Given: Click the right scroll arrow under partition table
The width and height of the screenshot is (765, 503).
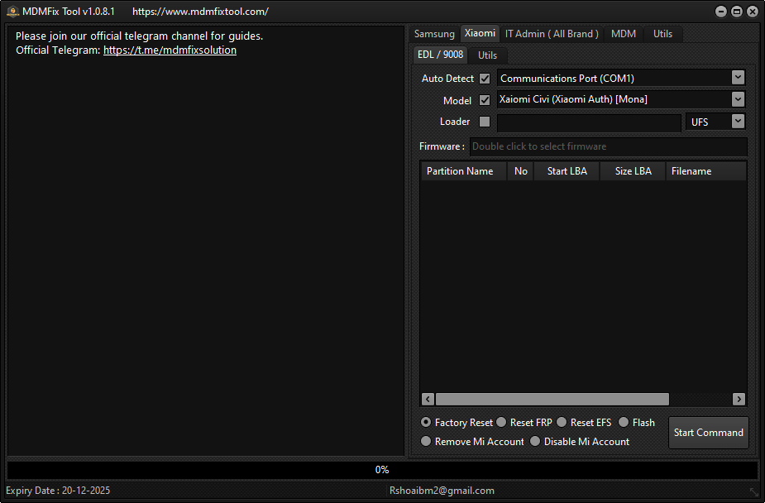Looking at the screenshot, I should (739, 399).
